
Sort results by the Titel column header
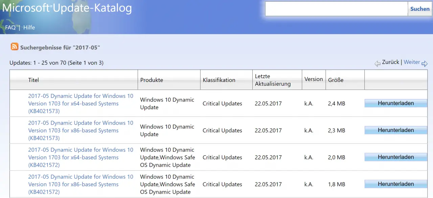[33, 80]
